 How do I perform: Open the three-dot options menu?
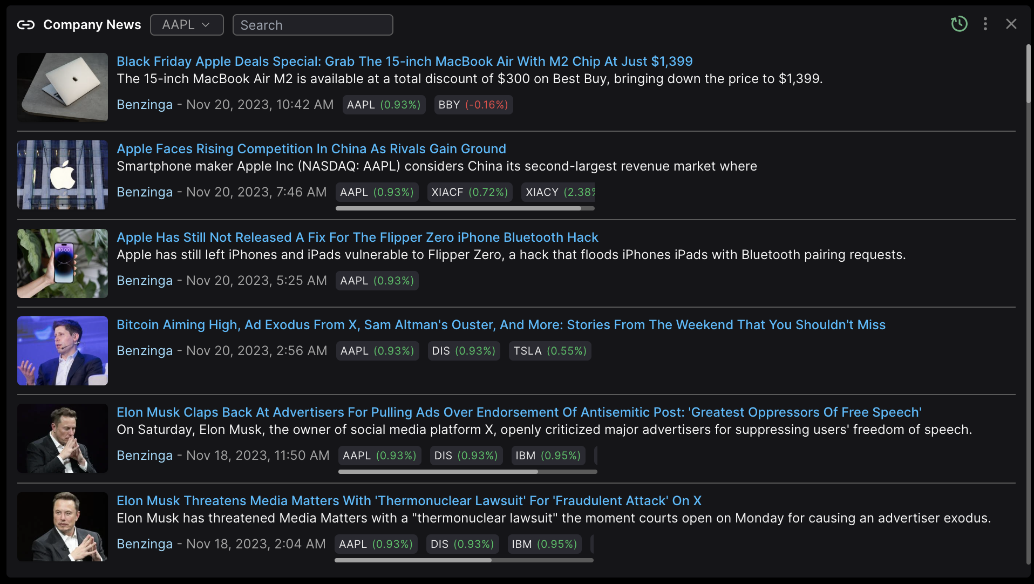click(x=985, y=24)
